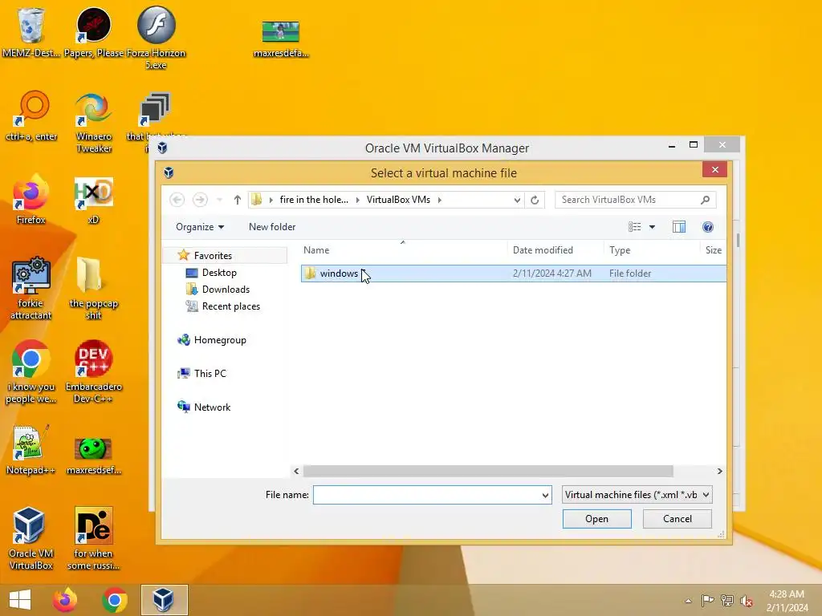Image resolution: width=822 pixels, height=616 pixels.
Task: Sort by Name column header
Action: (404, 250)
